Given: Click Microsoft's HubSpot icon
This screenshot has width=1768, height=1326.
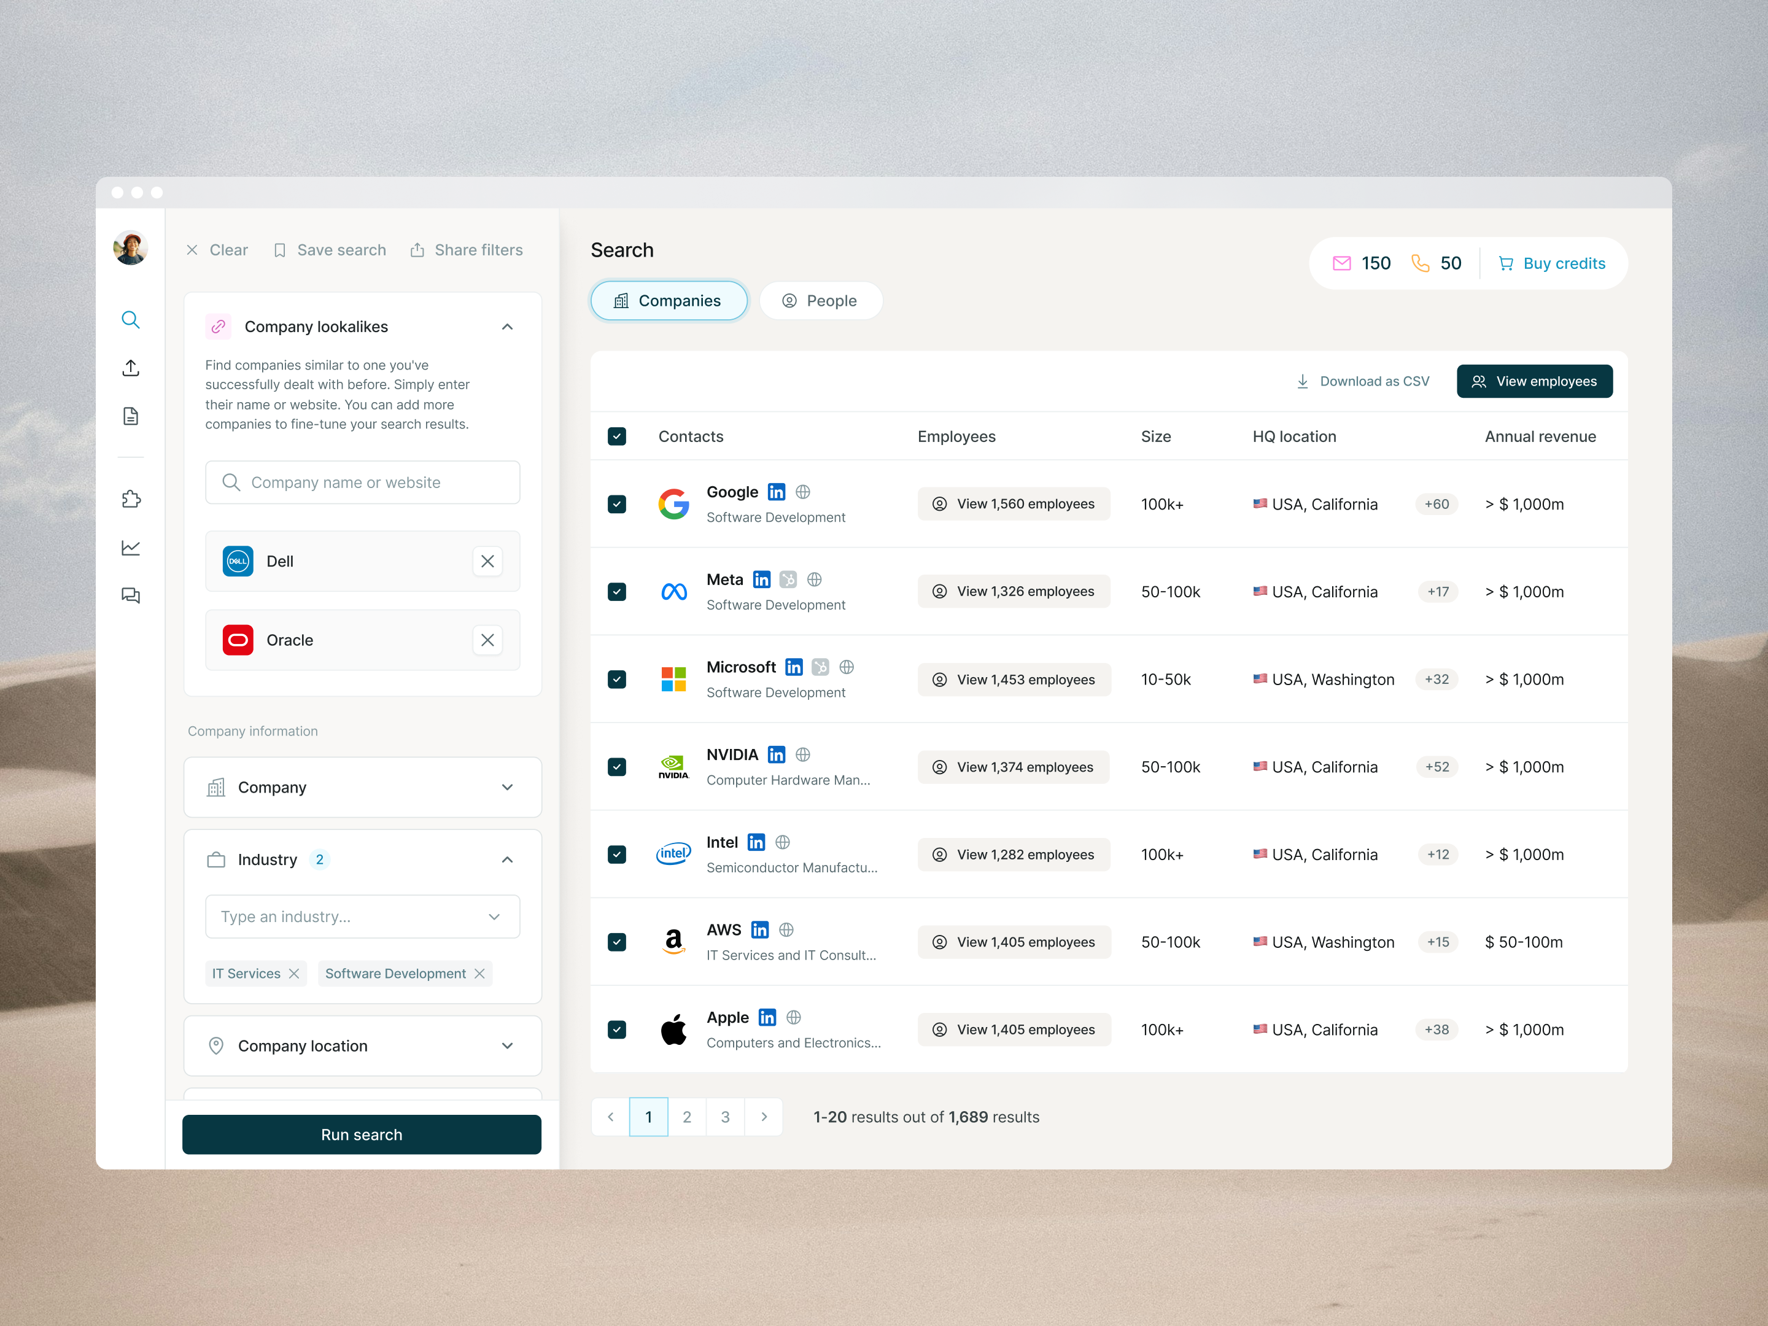Looking at the screenshot, I should point(820,667).
